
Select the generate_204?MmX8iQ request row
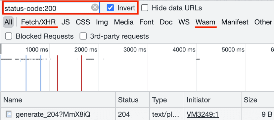pyautogui.click(x=137, y=114)
